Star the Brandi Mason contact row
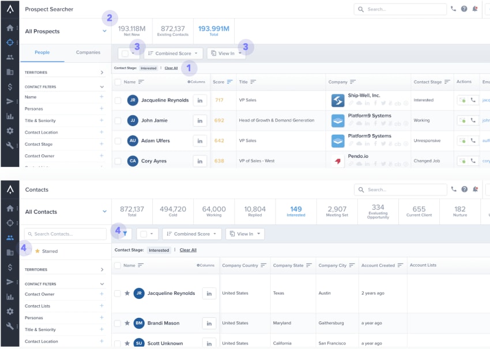The width and height of the screenshot is (490, 349). click(x=126, y=323)
